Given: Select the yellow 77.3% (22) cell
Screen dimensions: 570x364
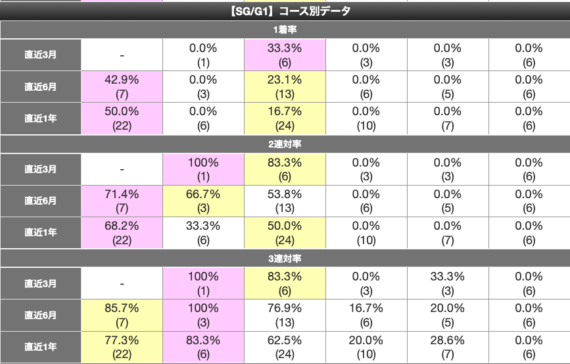Looking at the screenshot, I should (x=122, y=347).
